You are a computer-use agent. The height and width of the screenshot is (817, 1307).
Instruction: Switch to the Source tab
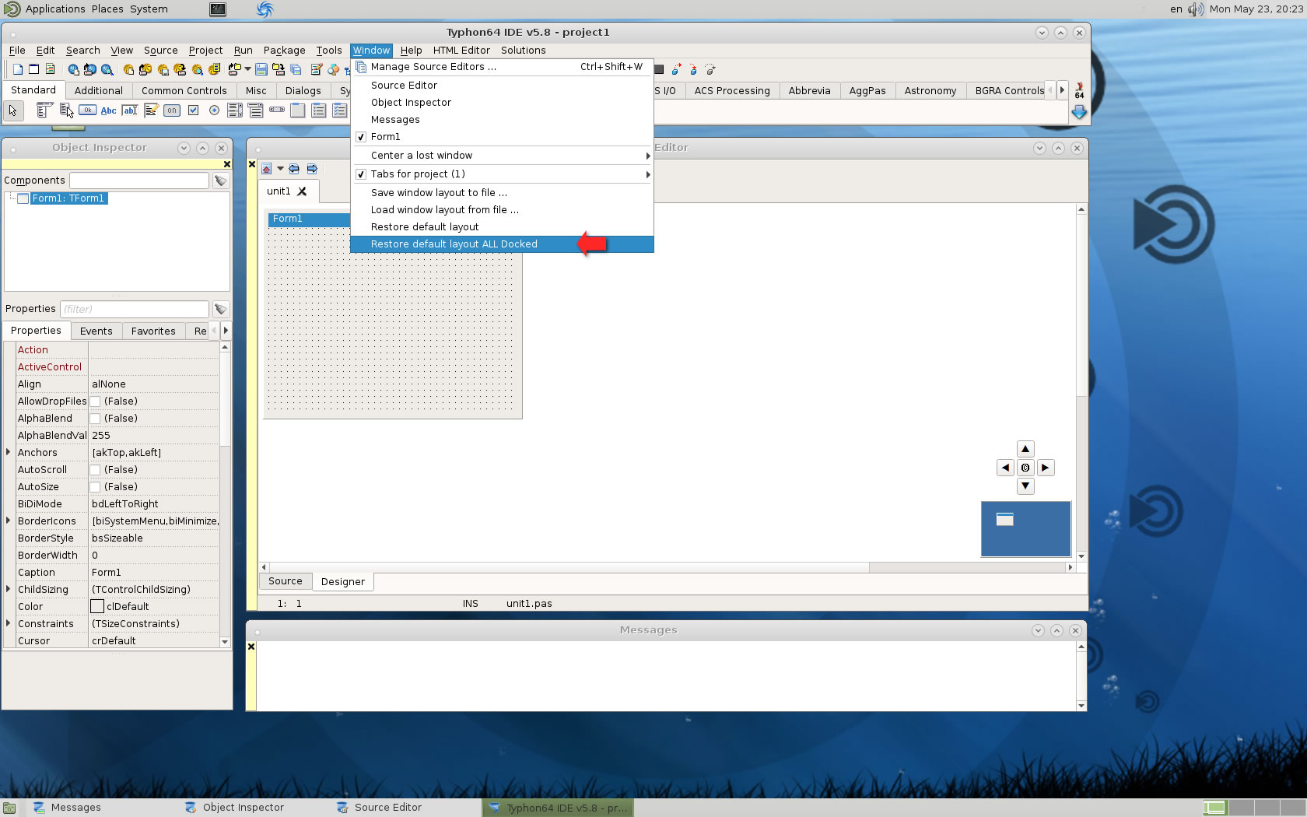[285, 581]
